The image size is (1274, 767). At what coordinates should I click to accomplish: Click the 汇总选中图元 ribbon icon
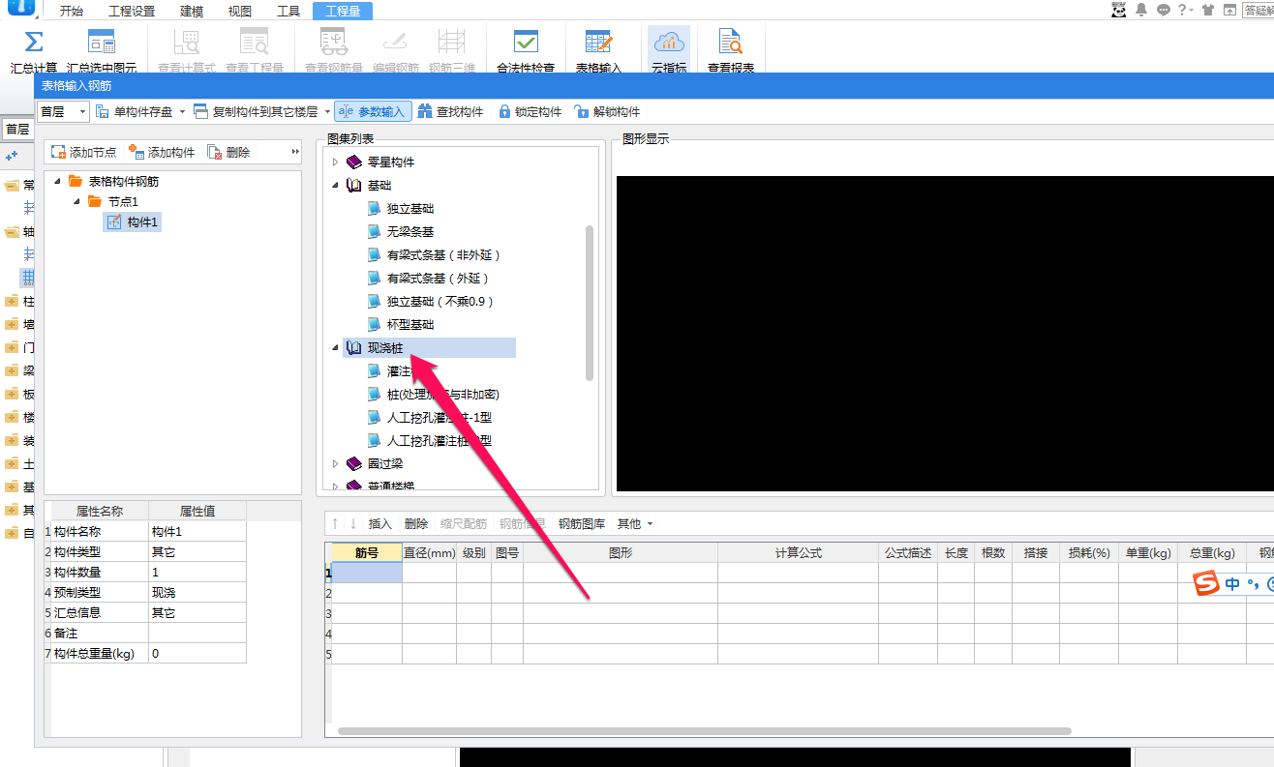click(102, 43)
